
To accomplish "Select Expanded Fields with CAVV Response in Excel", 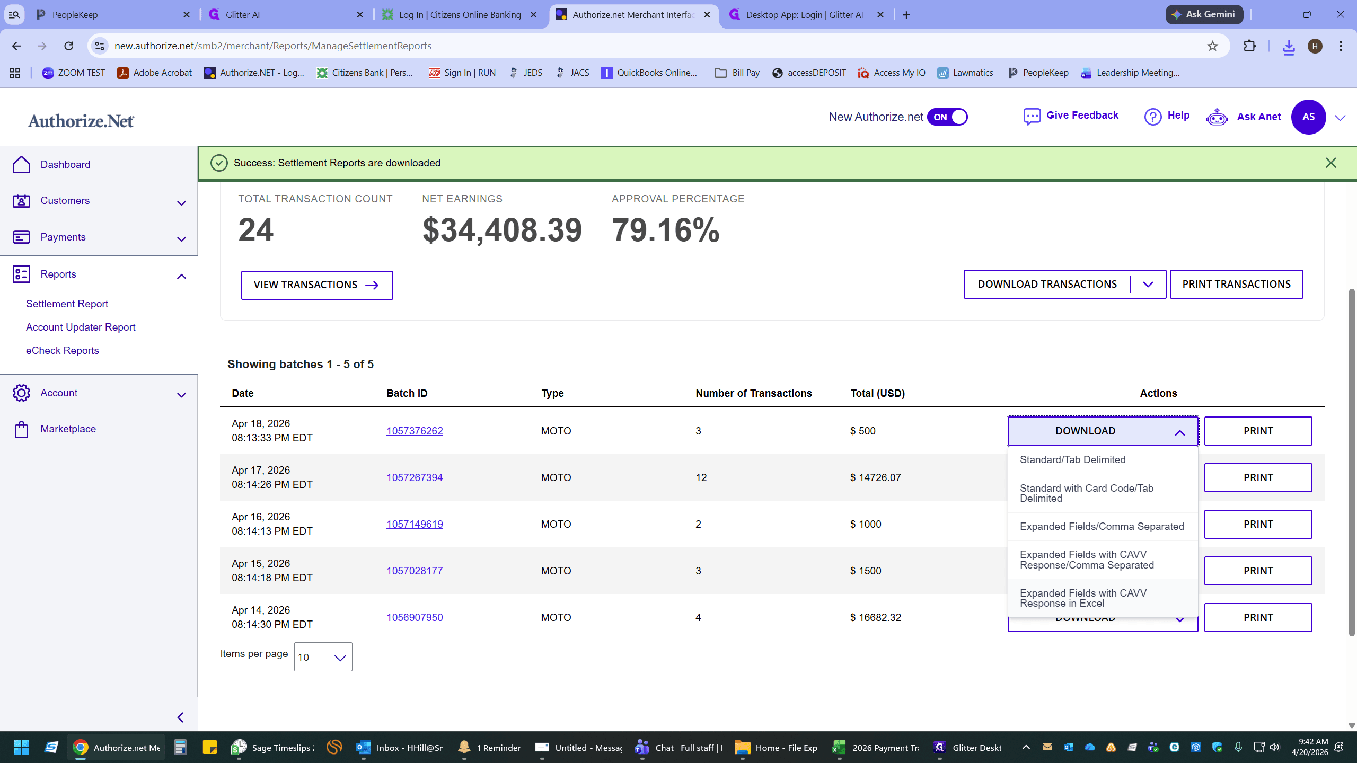I will [1103, 598].
